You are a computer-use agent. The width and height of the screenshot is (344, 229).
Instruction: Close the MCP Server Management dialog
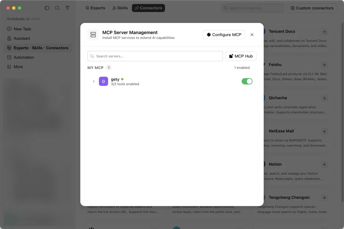[252, 35]
